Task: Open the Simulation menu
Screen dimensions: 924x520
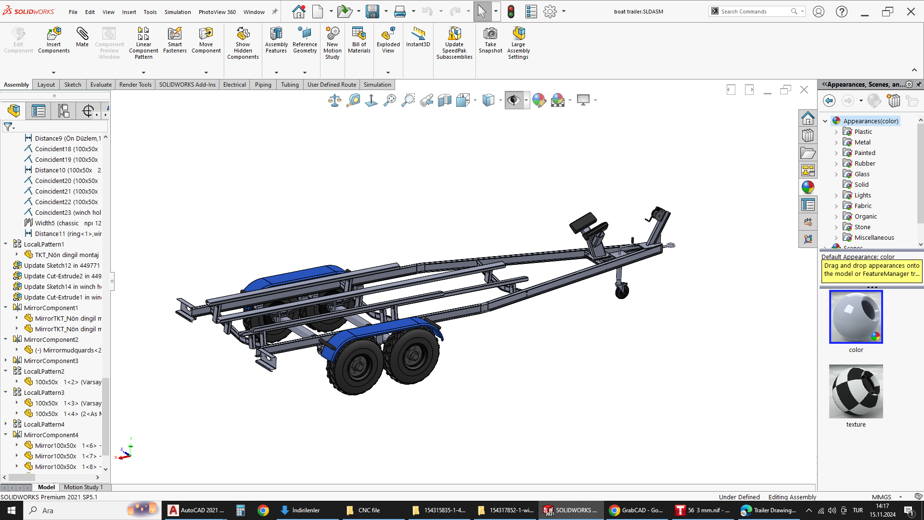Action: (x=178, y=12)
